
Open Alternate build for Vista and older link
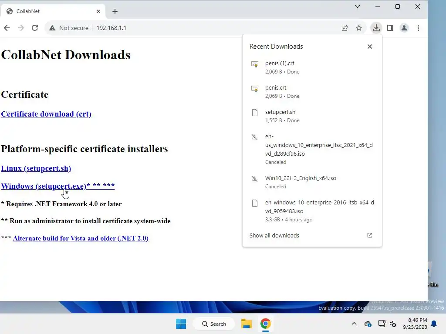tap(81, 238)
